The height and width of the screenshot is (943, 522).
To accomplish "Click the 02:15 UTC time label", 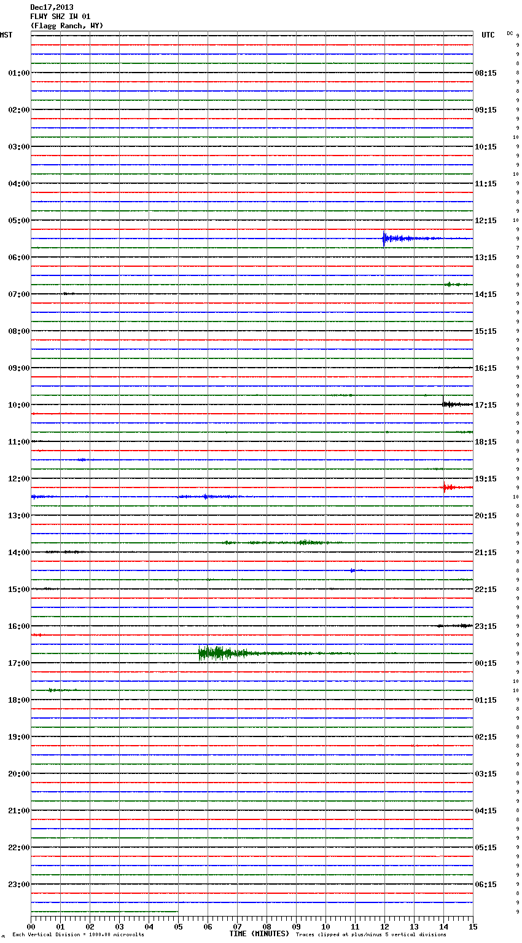I will (x=486, y=737).
